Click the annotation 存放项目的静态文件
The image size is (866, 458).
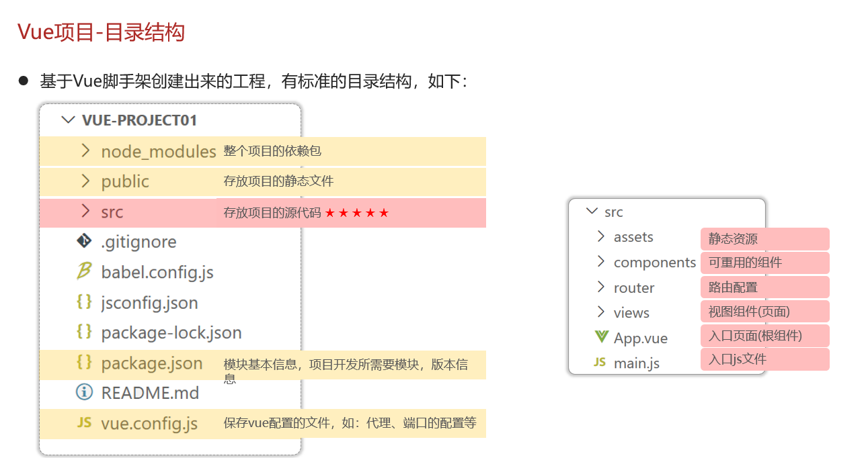[278, 181]
